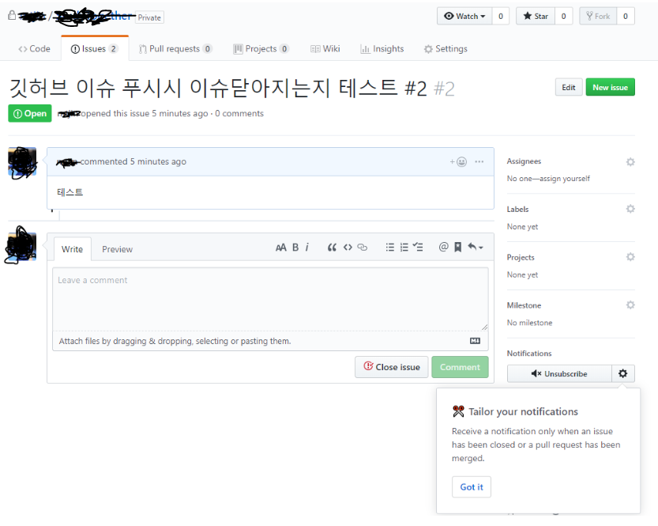Click the Fork button

point(598,16)
